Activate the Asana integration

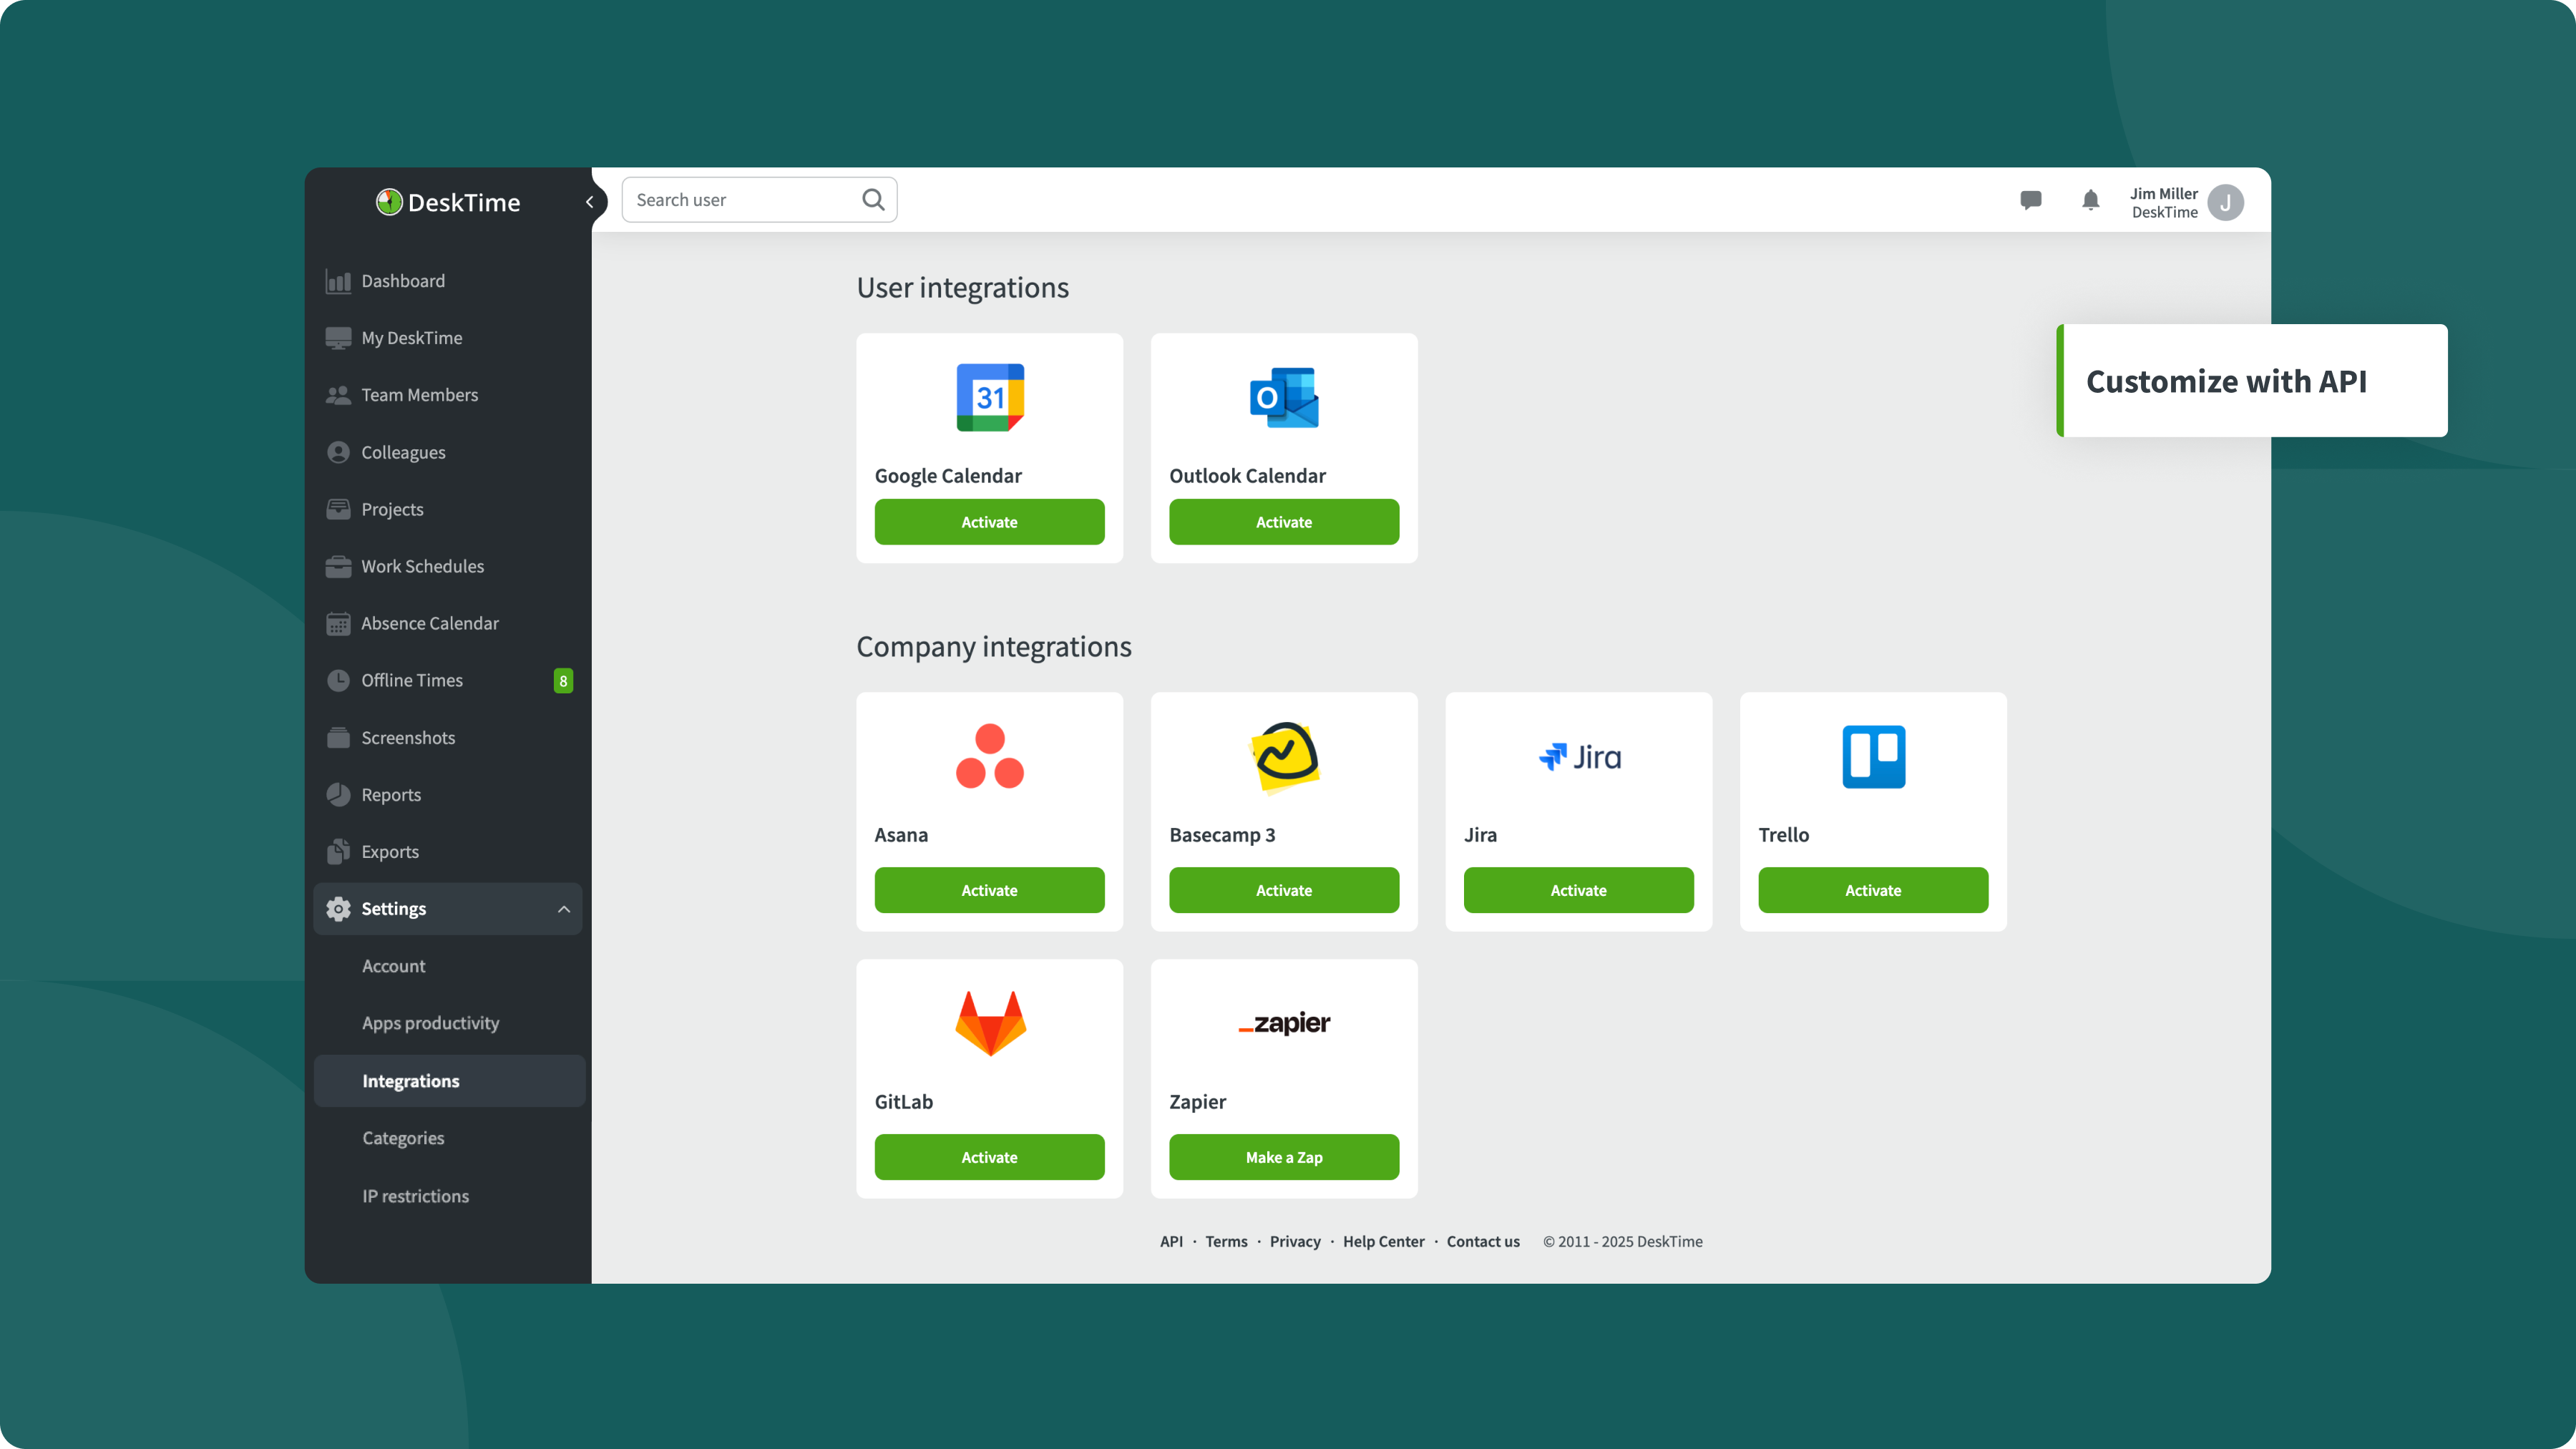tap(989, 890)
